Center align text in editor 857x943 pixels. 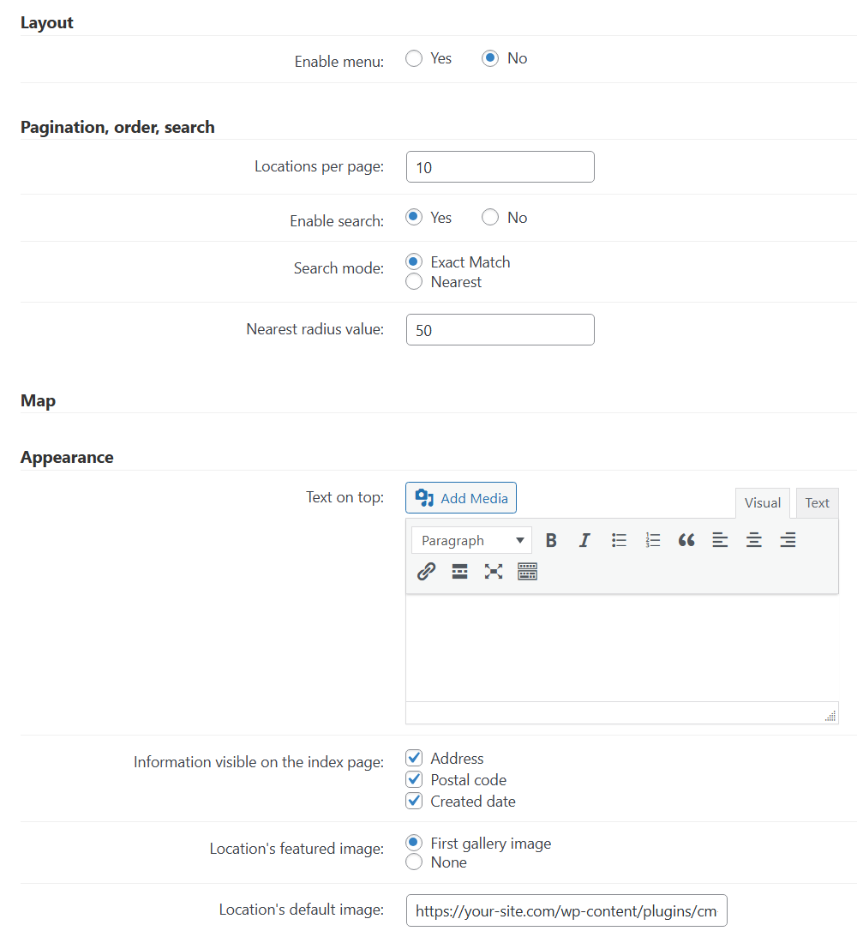pyautogui.click(x=753, y=540)
